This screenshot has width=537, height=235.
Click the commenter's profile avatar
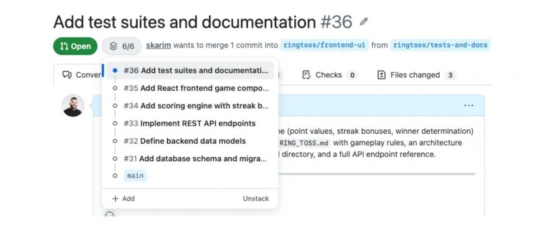73,106
